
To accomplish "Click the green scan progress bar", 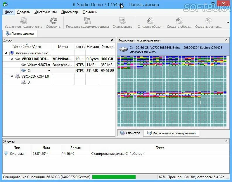I will (x=124, y=177).
